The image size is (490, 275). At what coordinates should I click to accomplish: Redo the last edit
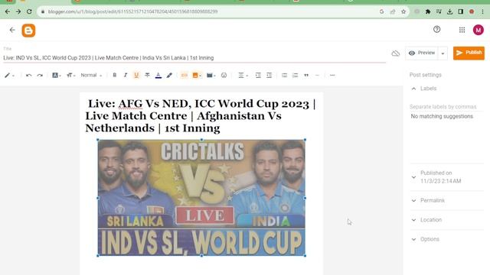pyautogui.click(x=40, y=75)
